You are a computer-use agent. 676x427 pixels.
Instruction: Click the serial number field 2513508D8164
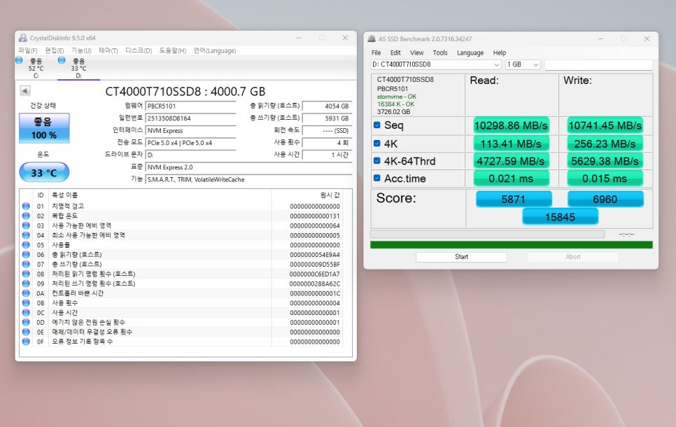click(191, 118)
